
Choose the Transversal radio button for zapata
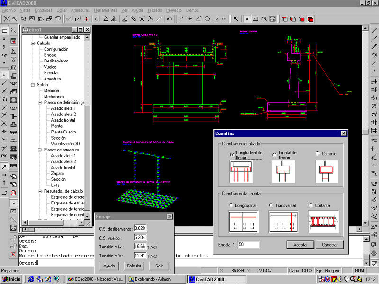pos(271,205)
